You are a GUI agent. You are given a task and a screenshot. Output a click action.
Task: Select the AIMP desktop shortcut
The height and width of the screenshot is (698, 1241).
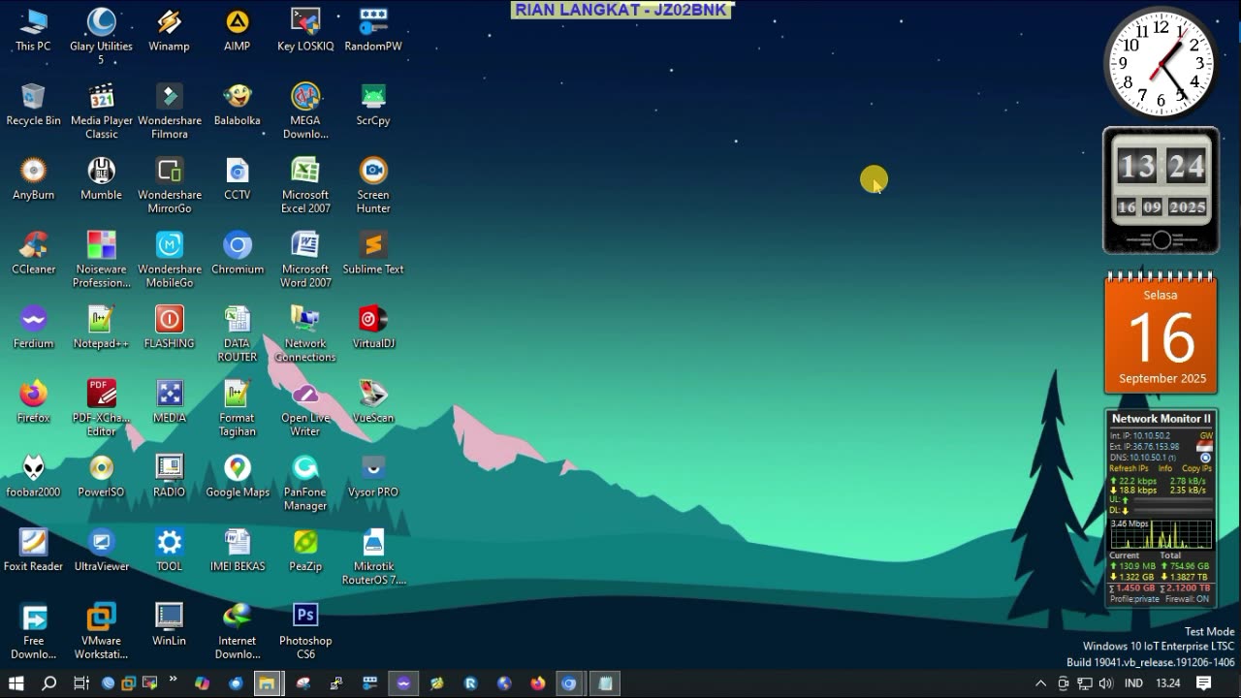coord(237,29)
